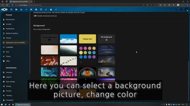This screenshot has height=106, width=190.
Task: Open the Mail app envelope icon
Action: (x=31, y=9)
